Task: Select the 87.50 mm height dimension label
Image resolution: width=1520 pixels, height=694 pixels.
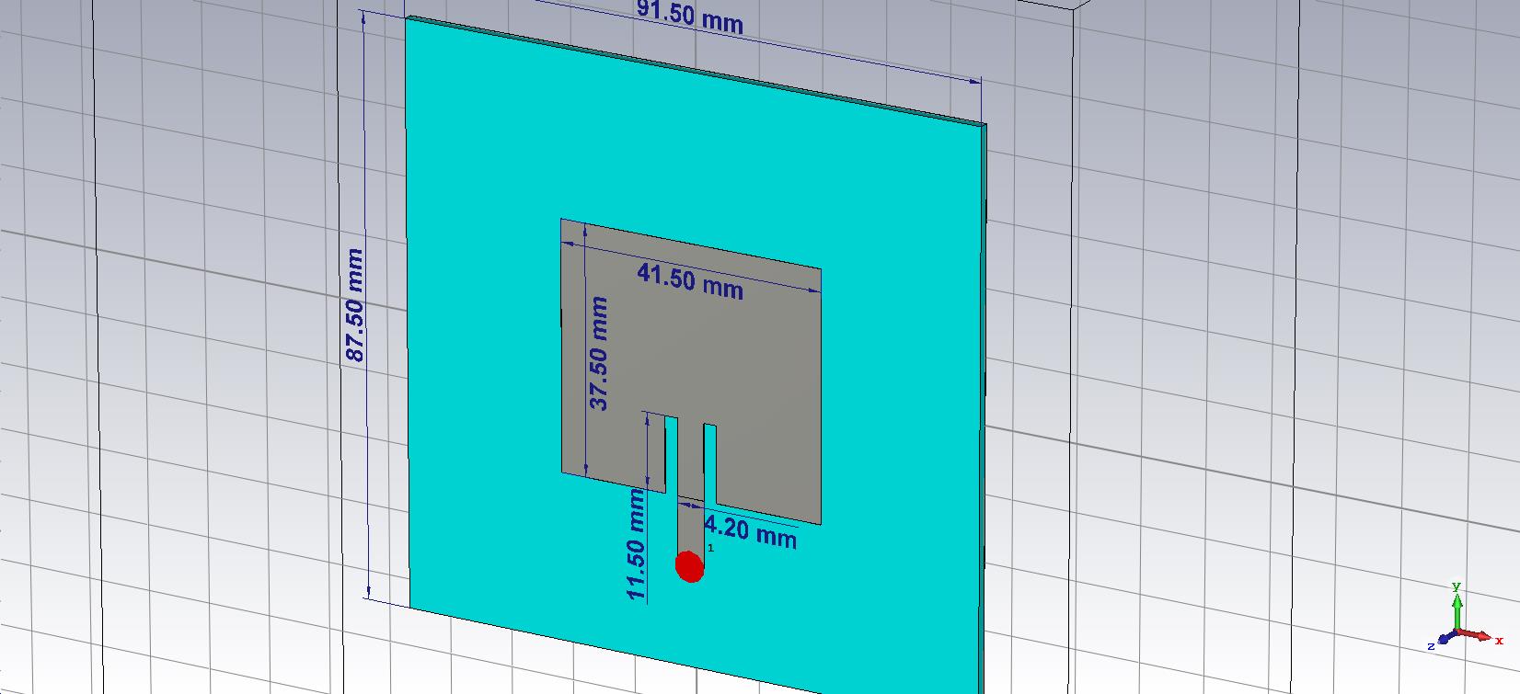Action: pyautogui.click(x=353, y=304)
